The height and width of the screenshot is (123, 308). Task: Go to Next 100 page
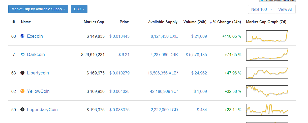coord(262,9)
